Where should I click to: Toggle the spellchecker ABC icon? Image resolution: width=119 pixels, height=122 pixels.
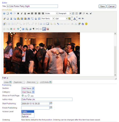(18, 29)
